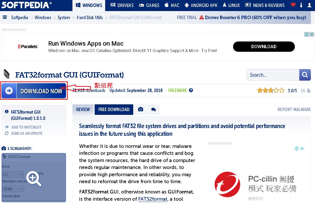This screenshot has height=203, width=315.
Task: Click the FREEWARE license label
Action: point(177,90)
